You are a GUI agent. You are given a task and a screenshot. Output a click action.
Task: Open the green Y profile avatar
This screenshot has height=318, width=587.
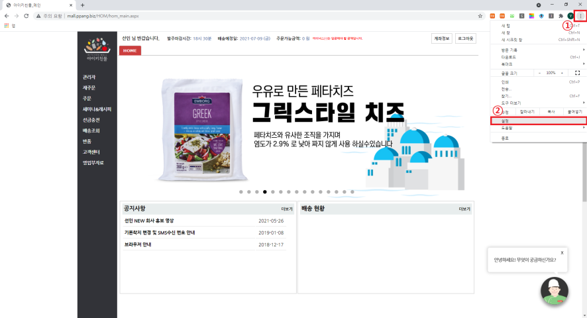[x=570, y=16]
